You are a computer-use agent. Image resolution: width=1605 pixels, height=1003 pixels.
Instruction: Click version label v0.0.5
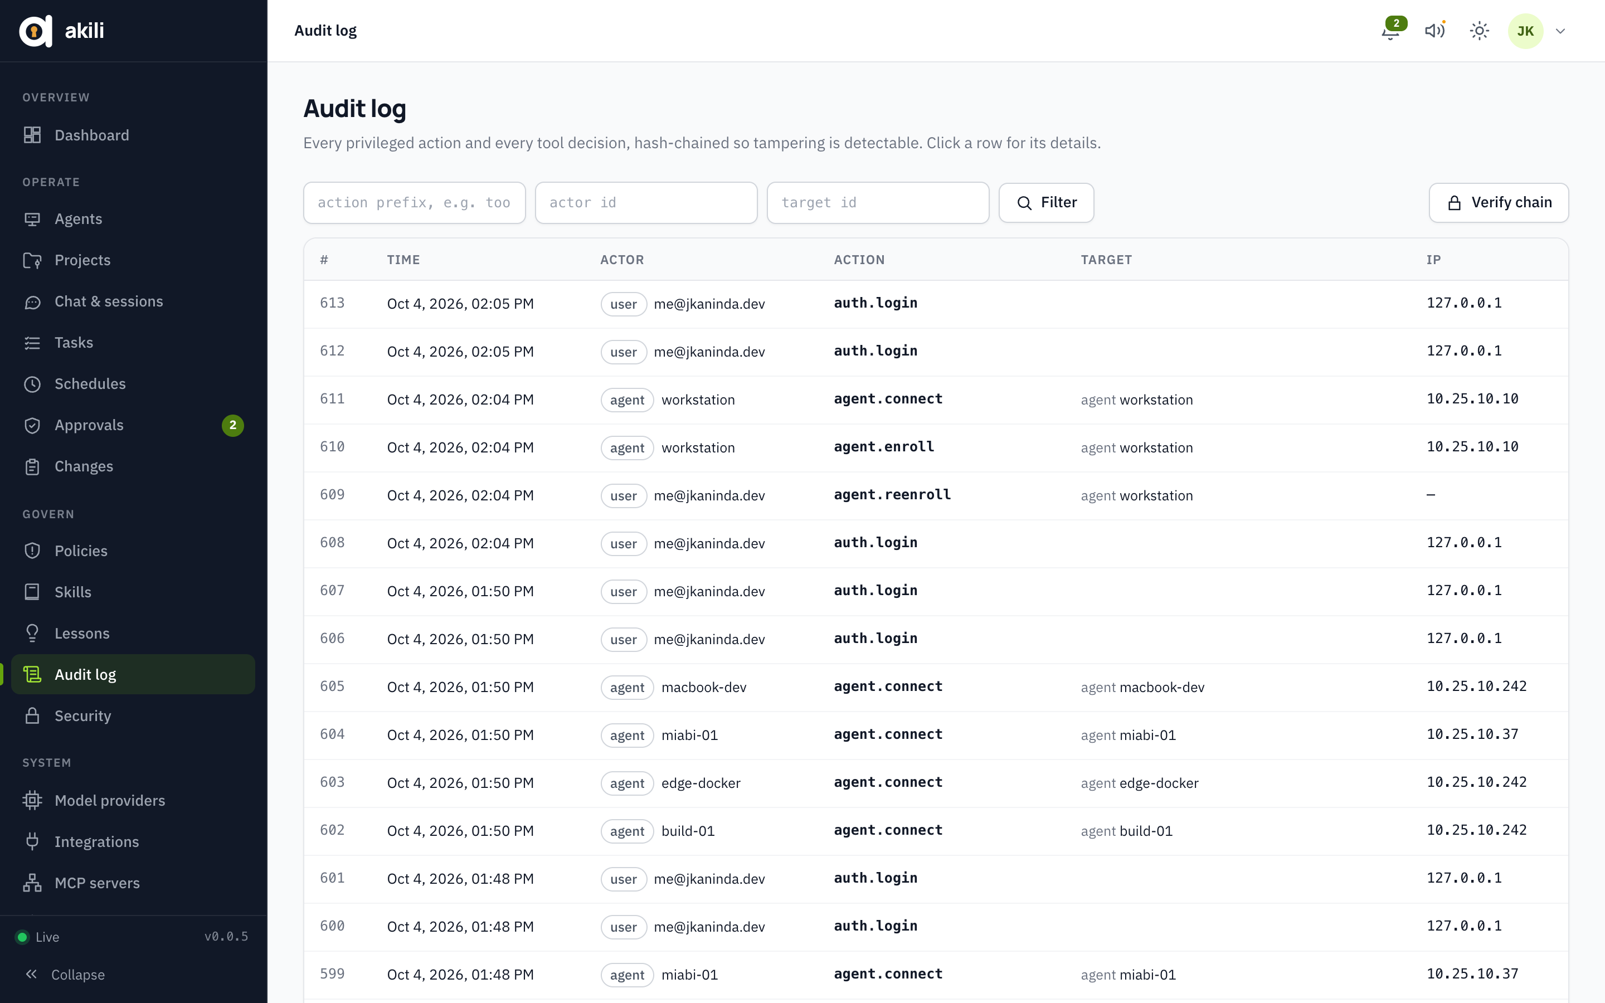click(226, 936)
